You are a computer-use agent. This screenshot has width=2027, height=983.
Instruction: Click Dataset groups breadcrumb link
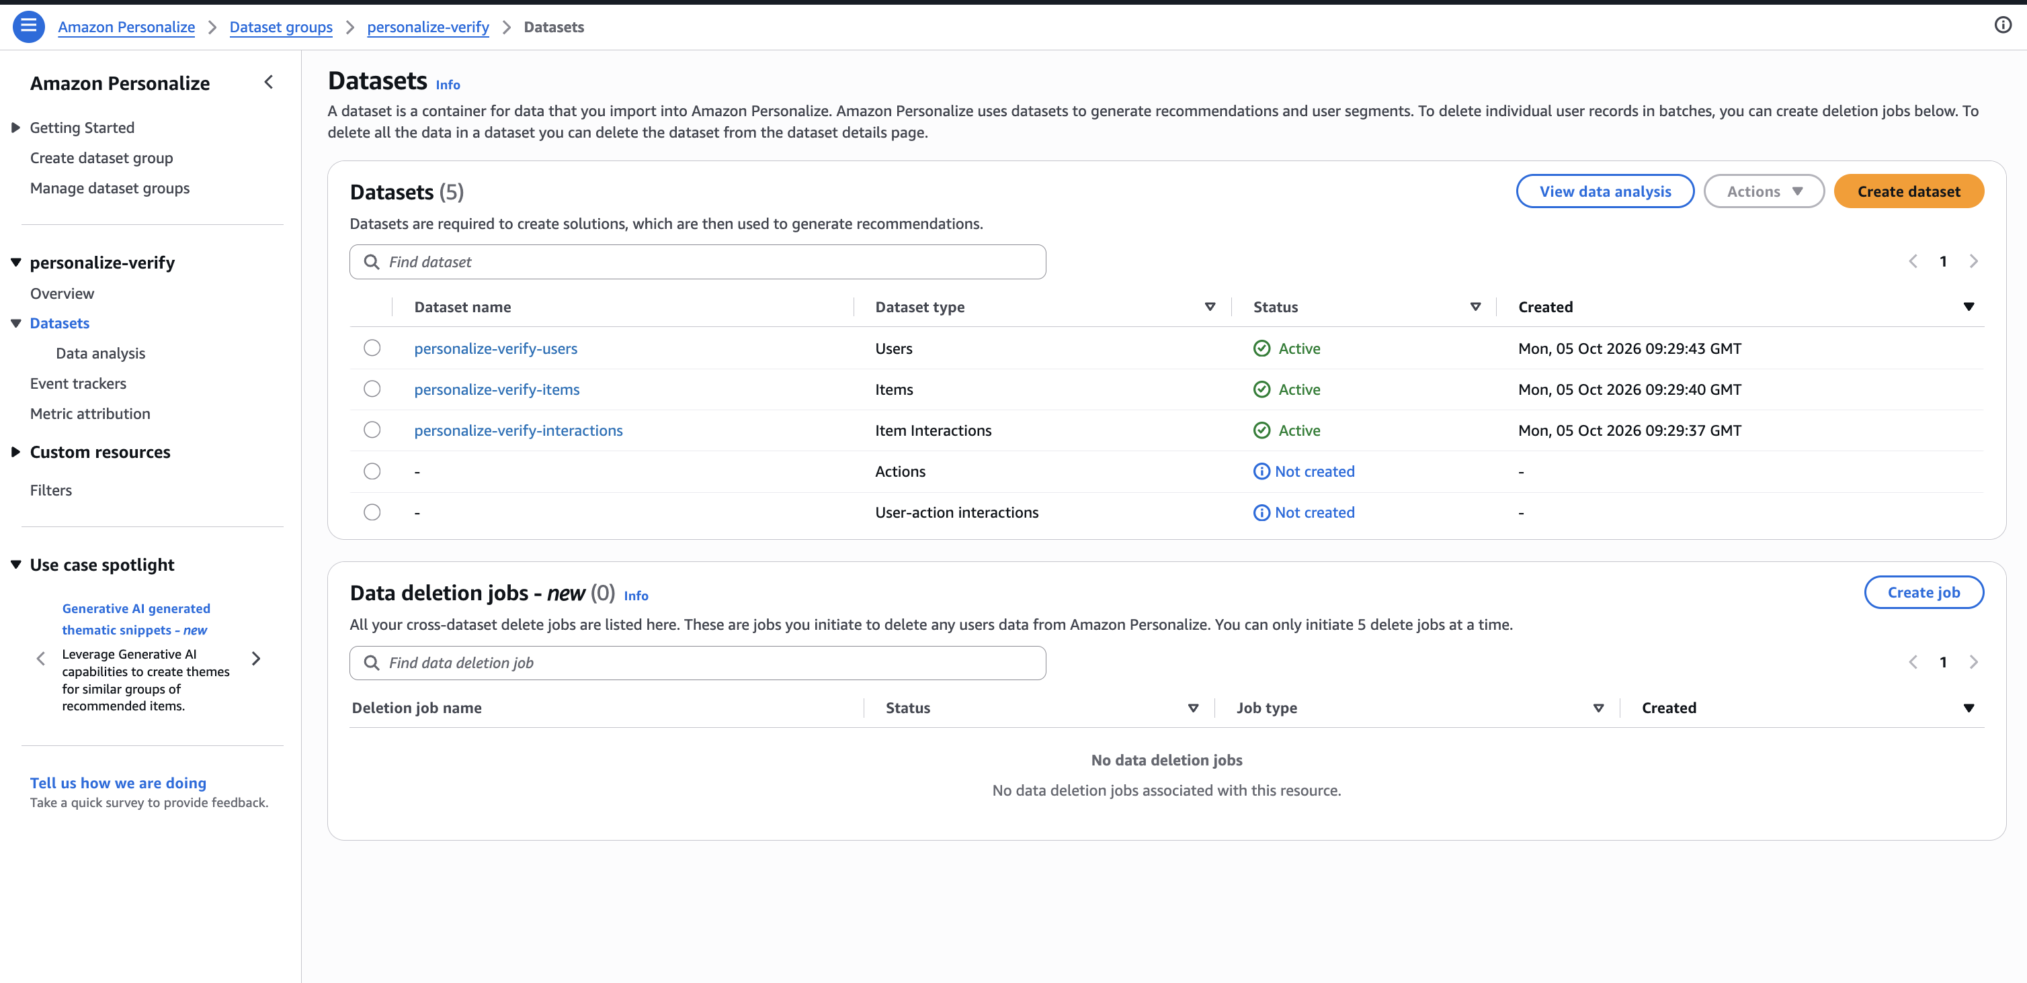tap(281, 27)
